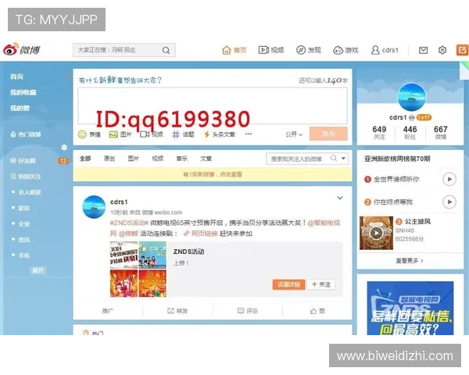View 649 关注 following count
This screenshot has height=375, width=469.
click(379, 133)
